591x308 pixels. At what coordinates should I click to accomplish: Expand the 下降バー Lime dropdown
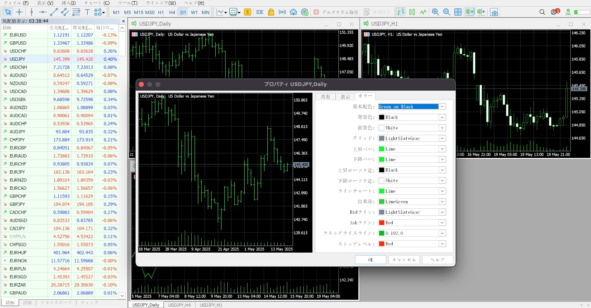tap(442, 160)
